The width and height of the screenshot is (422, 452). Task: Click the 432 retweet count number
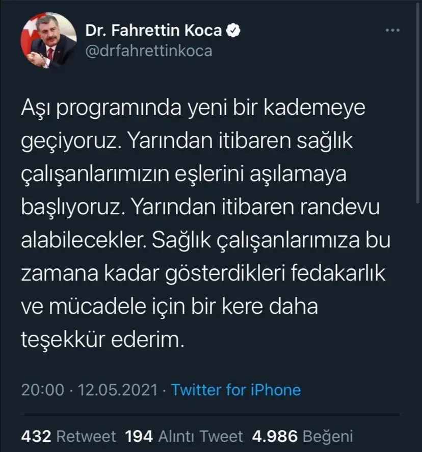click(36, 436)
